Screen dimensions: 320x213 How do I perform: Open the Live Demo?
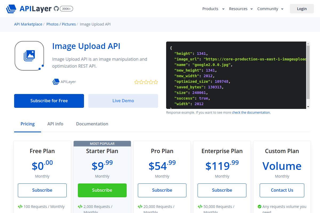[x=123, y=101]
